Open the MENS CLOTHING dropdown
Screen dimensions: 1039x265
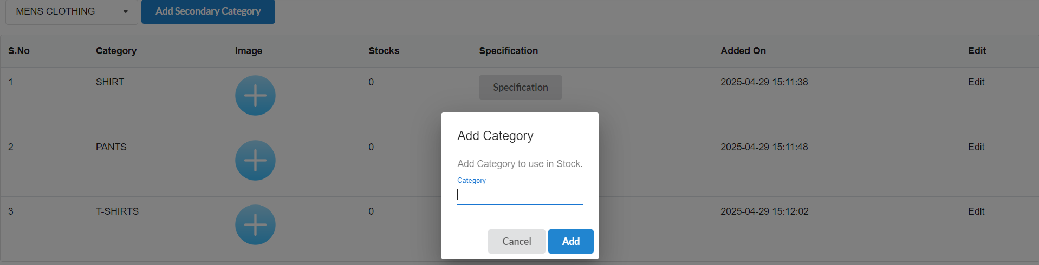71,11
